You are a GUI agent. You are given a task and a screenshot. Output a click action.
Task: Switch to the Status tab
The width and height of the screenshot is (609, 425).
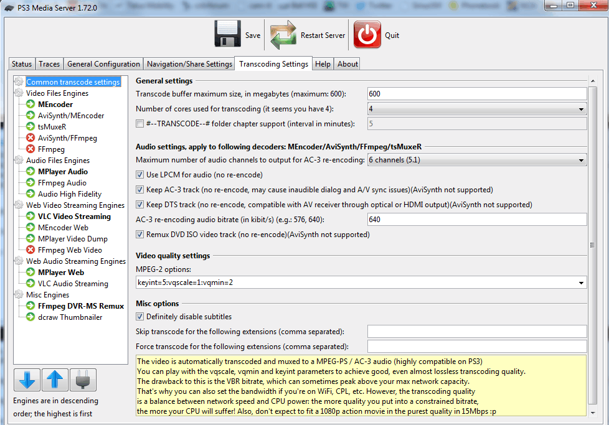(x=22, y=64)
